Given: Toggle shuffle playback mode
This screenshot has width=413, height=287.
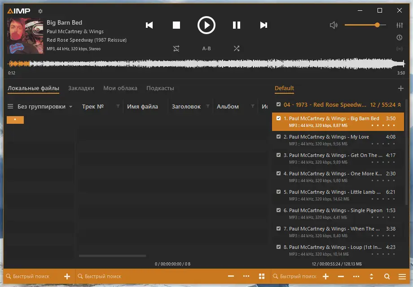Looking at the screenshot, I should pos(236,48).
